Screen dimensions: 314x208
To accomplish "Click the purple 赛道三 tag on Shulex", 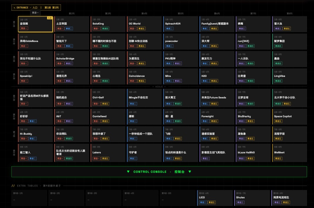I will (240, 202).
